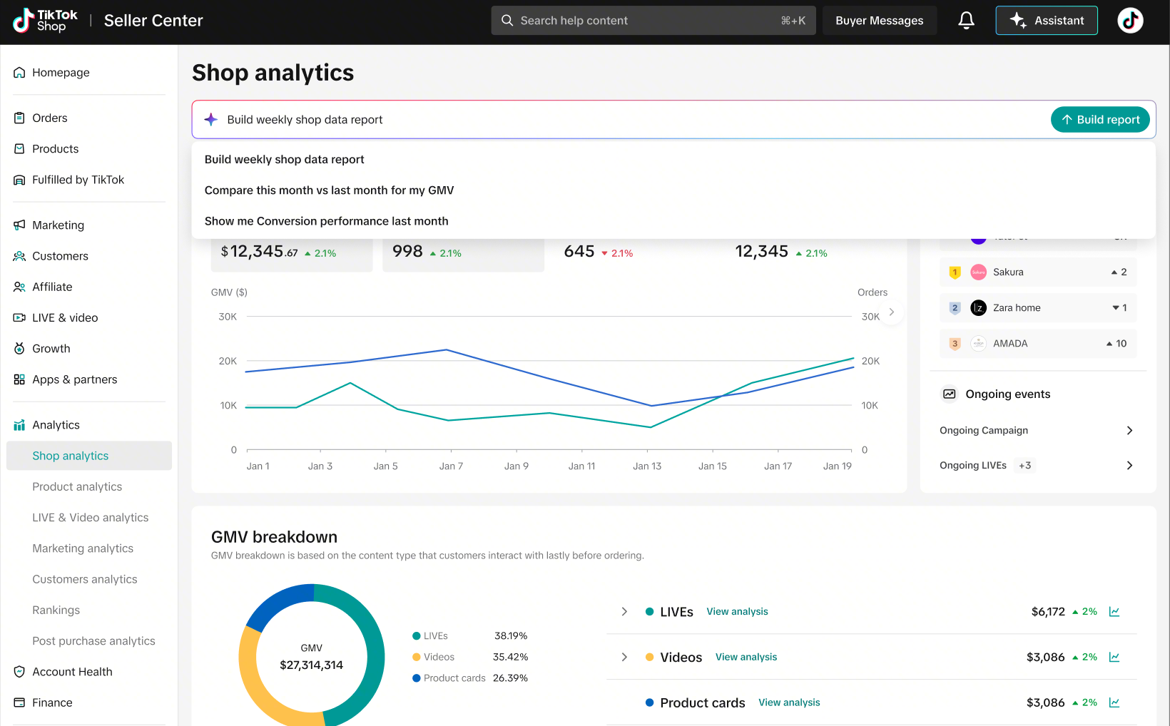
Task: Click the Ongoing events icon
Action: [950, 394]
